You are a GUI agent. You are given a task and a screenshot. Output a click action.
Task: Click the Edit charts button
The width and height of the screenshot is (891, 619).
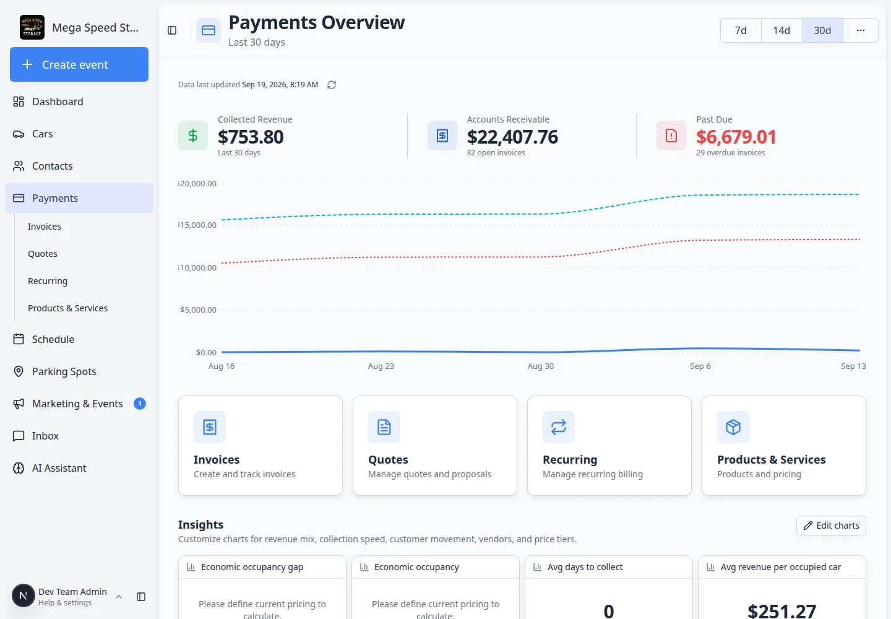click(831, 526)
